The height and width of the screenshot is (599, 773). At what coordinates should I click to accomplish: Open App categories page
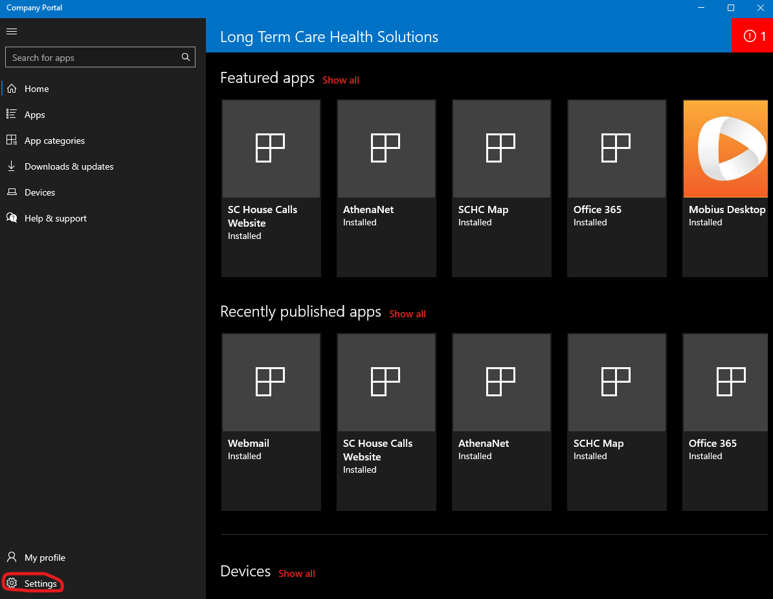point(102,141)
